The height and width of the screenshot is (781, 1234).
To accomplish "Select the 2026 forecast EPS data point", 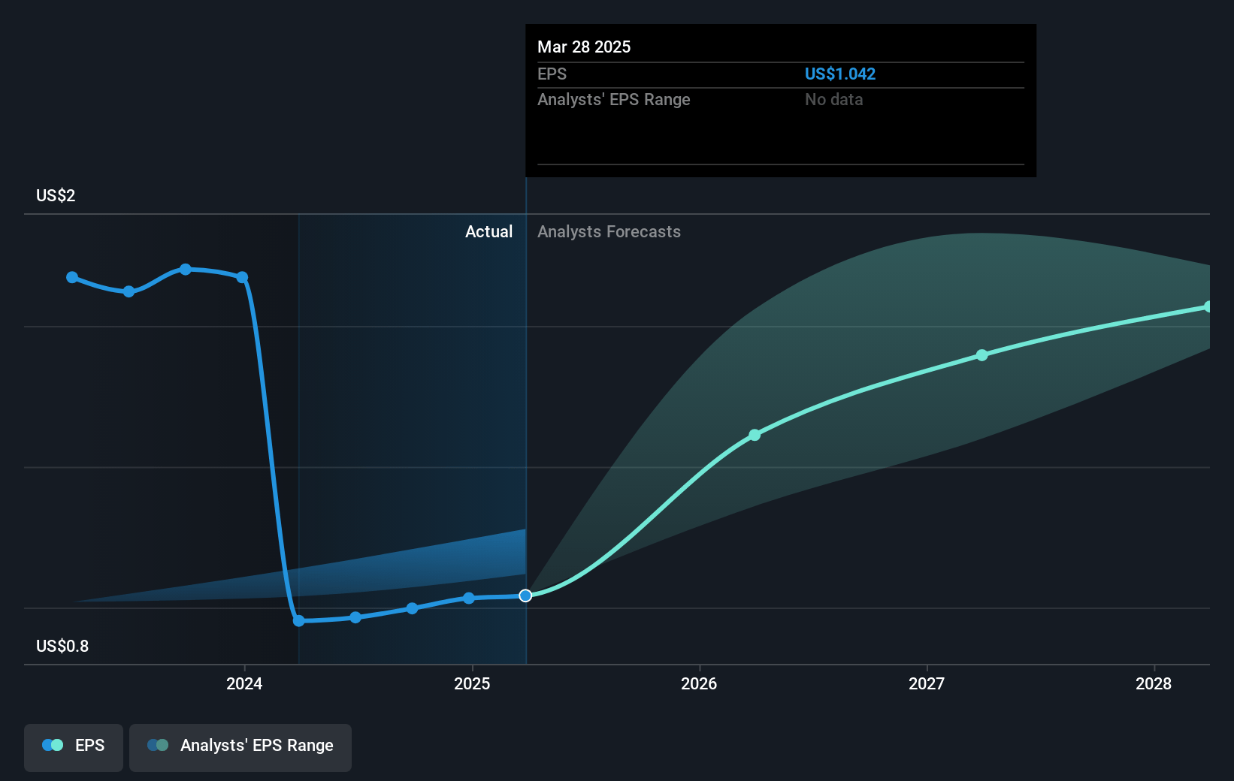I will (x=755, y=435).
